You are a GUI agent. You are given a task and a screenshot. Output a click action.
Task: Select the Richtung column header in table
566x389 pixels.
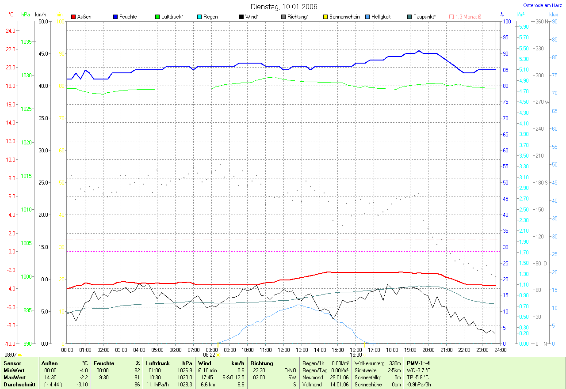[261, 363]
